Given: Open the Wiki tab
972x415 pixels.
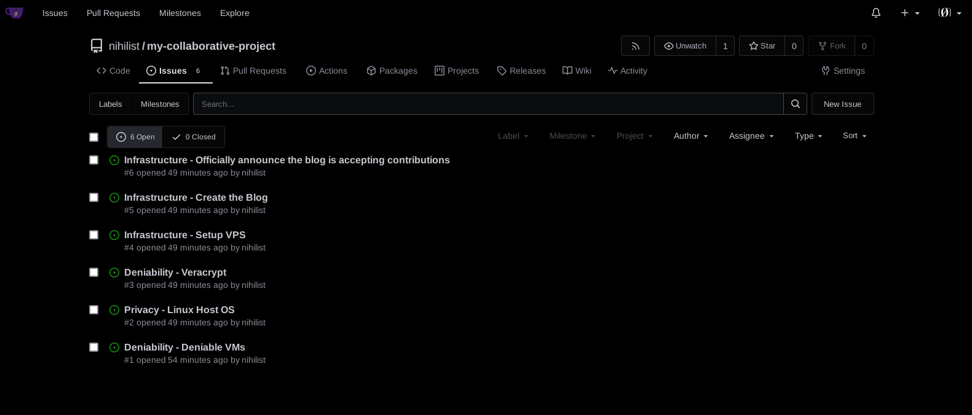Looking at the screenshot, I should [577, 71].
